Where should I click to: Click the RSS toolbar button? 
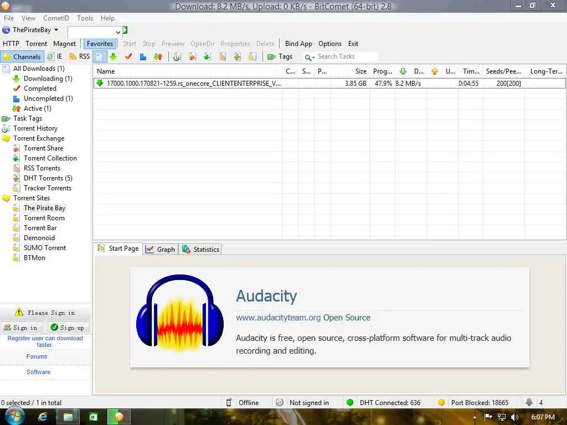(79, 56)
